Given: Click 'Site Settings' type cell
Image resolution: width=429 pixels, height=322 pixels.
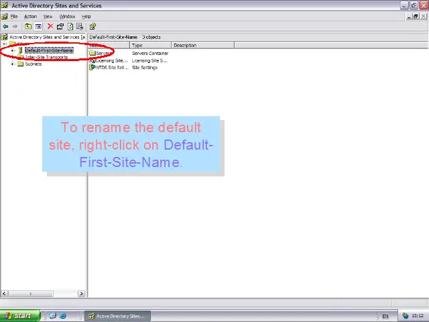Looking at the screenshot, I should point(145,67).
